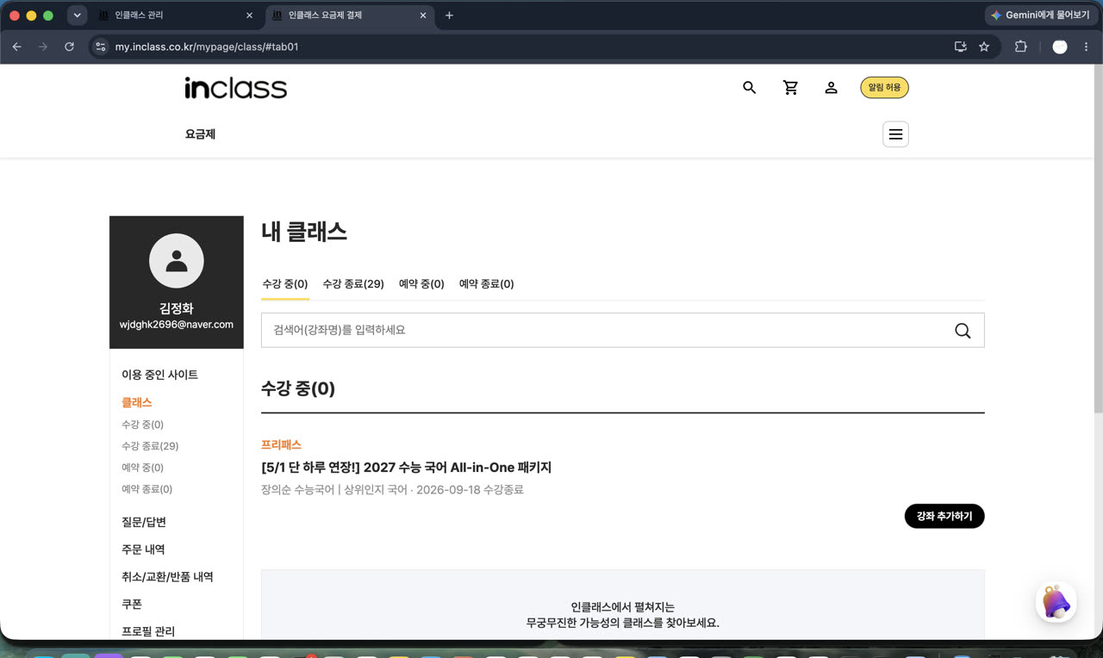Viewport: 1103px width, 658px height.
Task: Open the 요금제 menu item
Action: [x=200, y=134]
